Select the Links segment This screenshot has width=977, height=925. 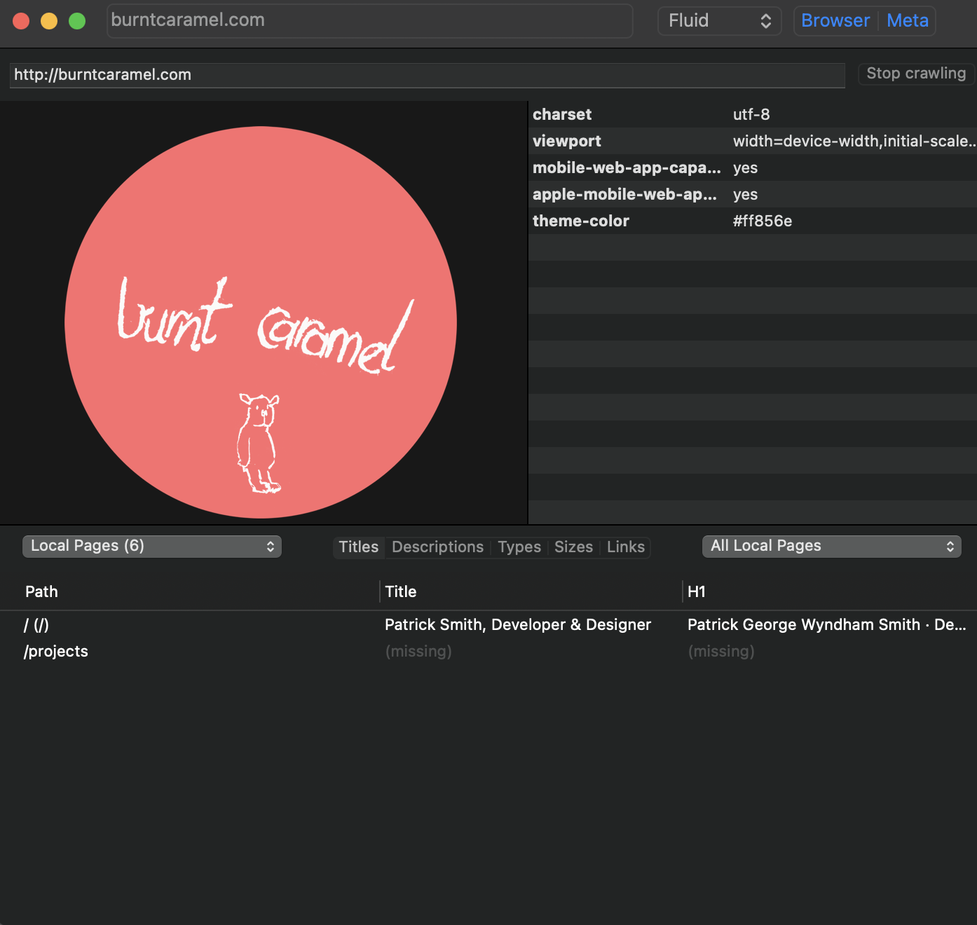625,547
